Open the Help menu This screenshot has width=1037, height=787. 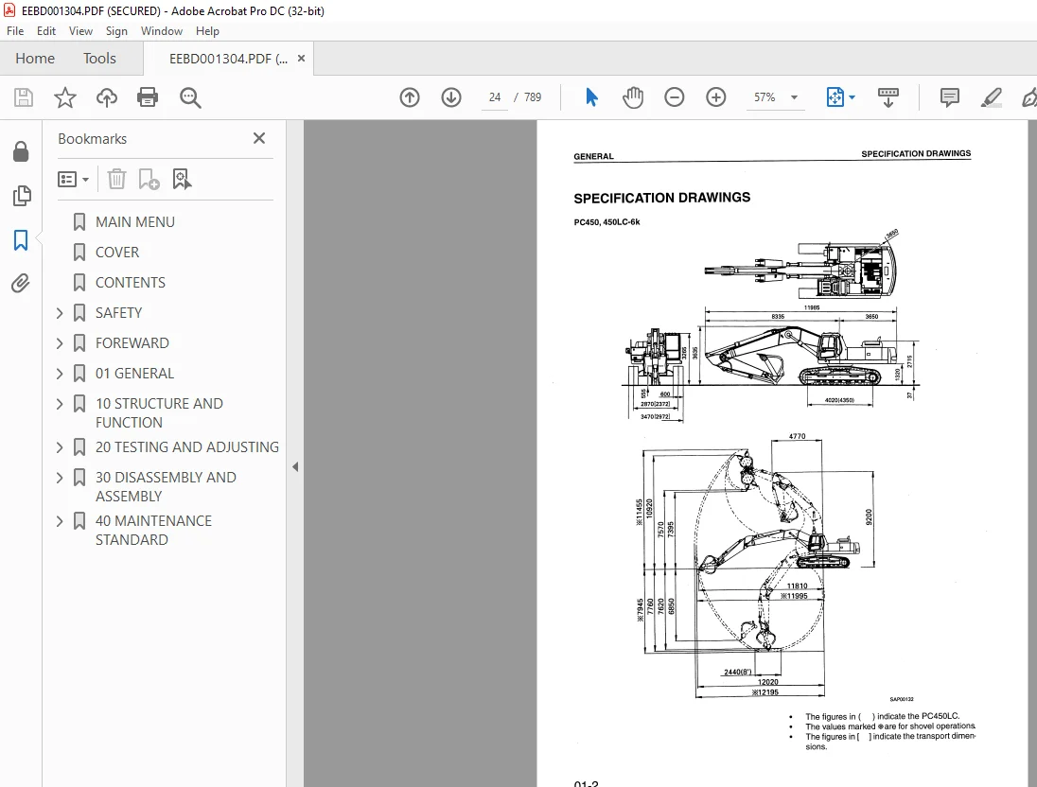pos(207,31)
